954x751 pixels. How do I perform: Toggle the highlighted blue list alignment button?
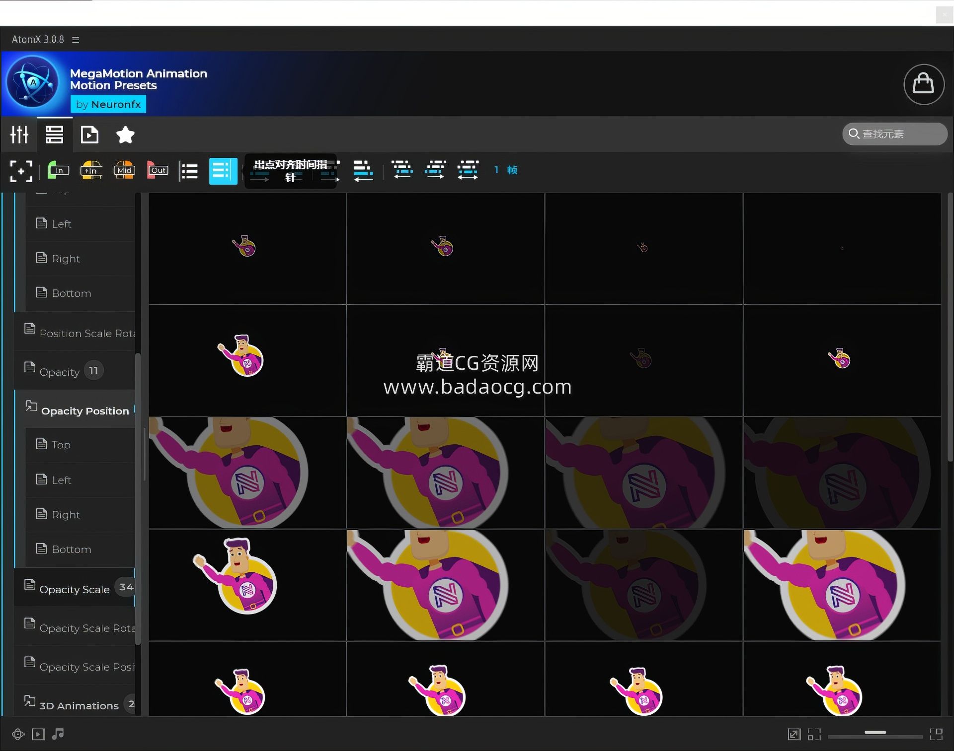(223, 171)
